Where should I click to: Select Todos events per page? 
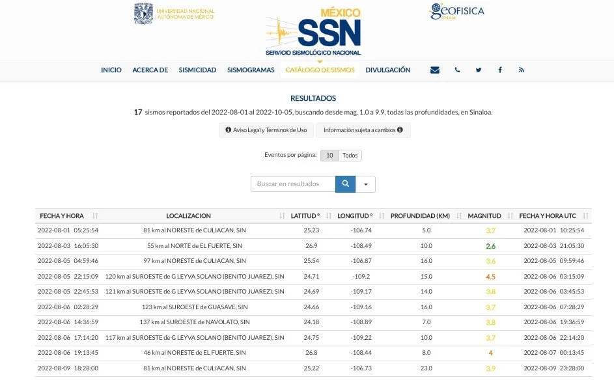tap(350, 156)
